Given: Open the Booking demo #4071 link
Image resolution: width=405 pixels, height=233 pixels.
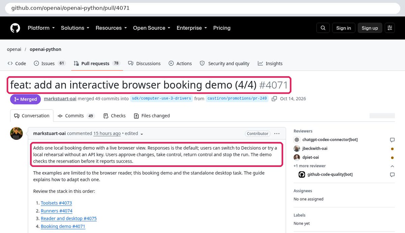Looking at the screenshot, I should (x=63, y=226).
